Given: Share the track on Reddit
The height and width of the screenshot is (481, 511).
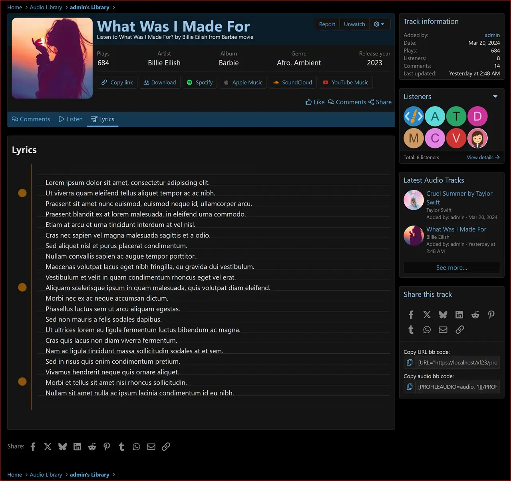Looking at the screenshot, I should 475,315.
